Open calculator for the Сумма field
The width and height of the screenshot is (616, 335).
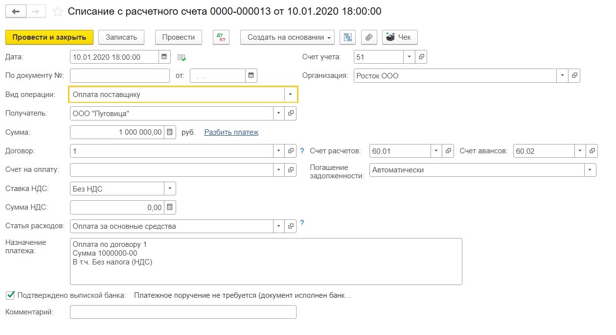[x=170, y=132]
